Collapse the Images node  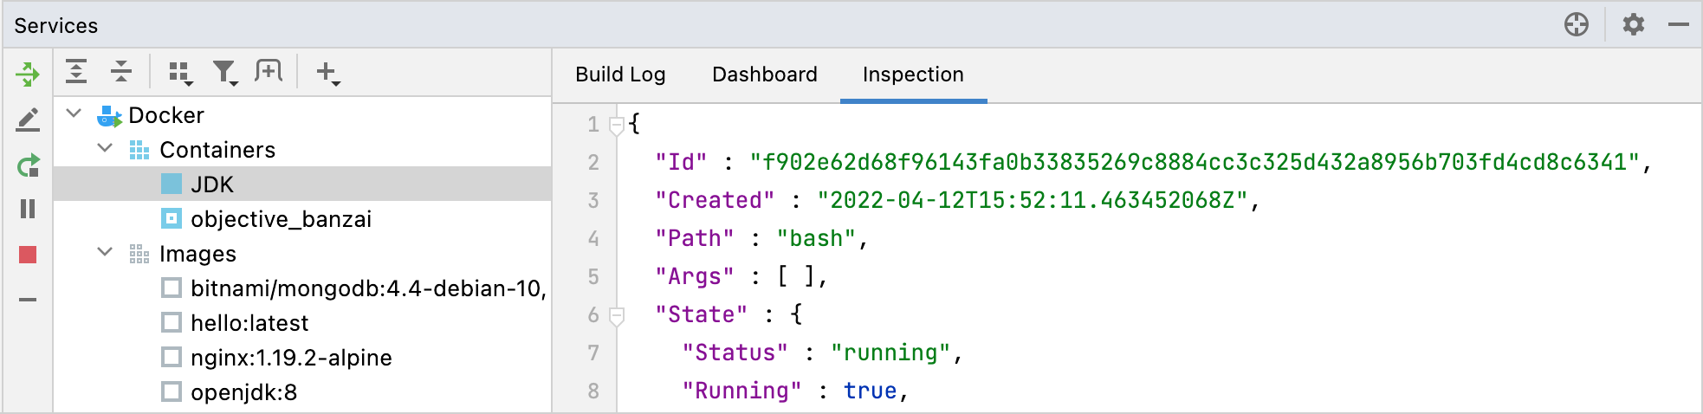pyautogui.click(x=106, y=253)
